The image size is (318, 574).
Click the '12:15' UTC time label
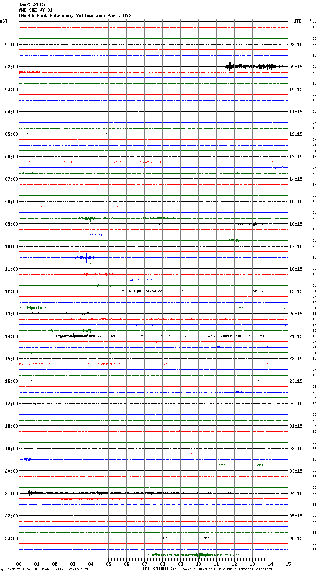pos(296,134)
